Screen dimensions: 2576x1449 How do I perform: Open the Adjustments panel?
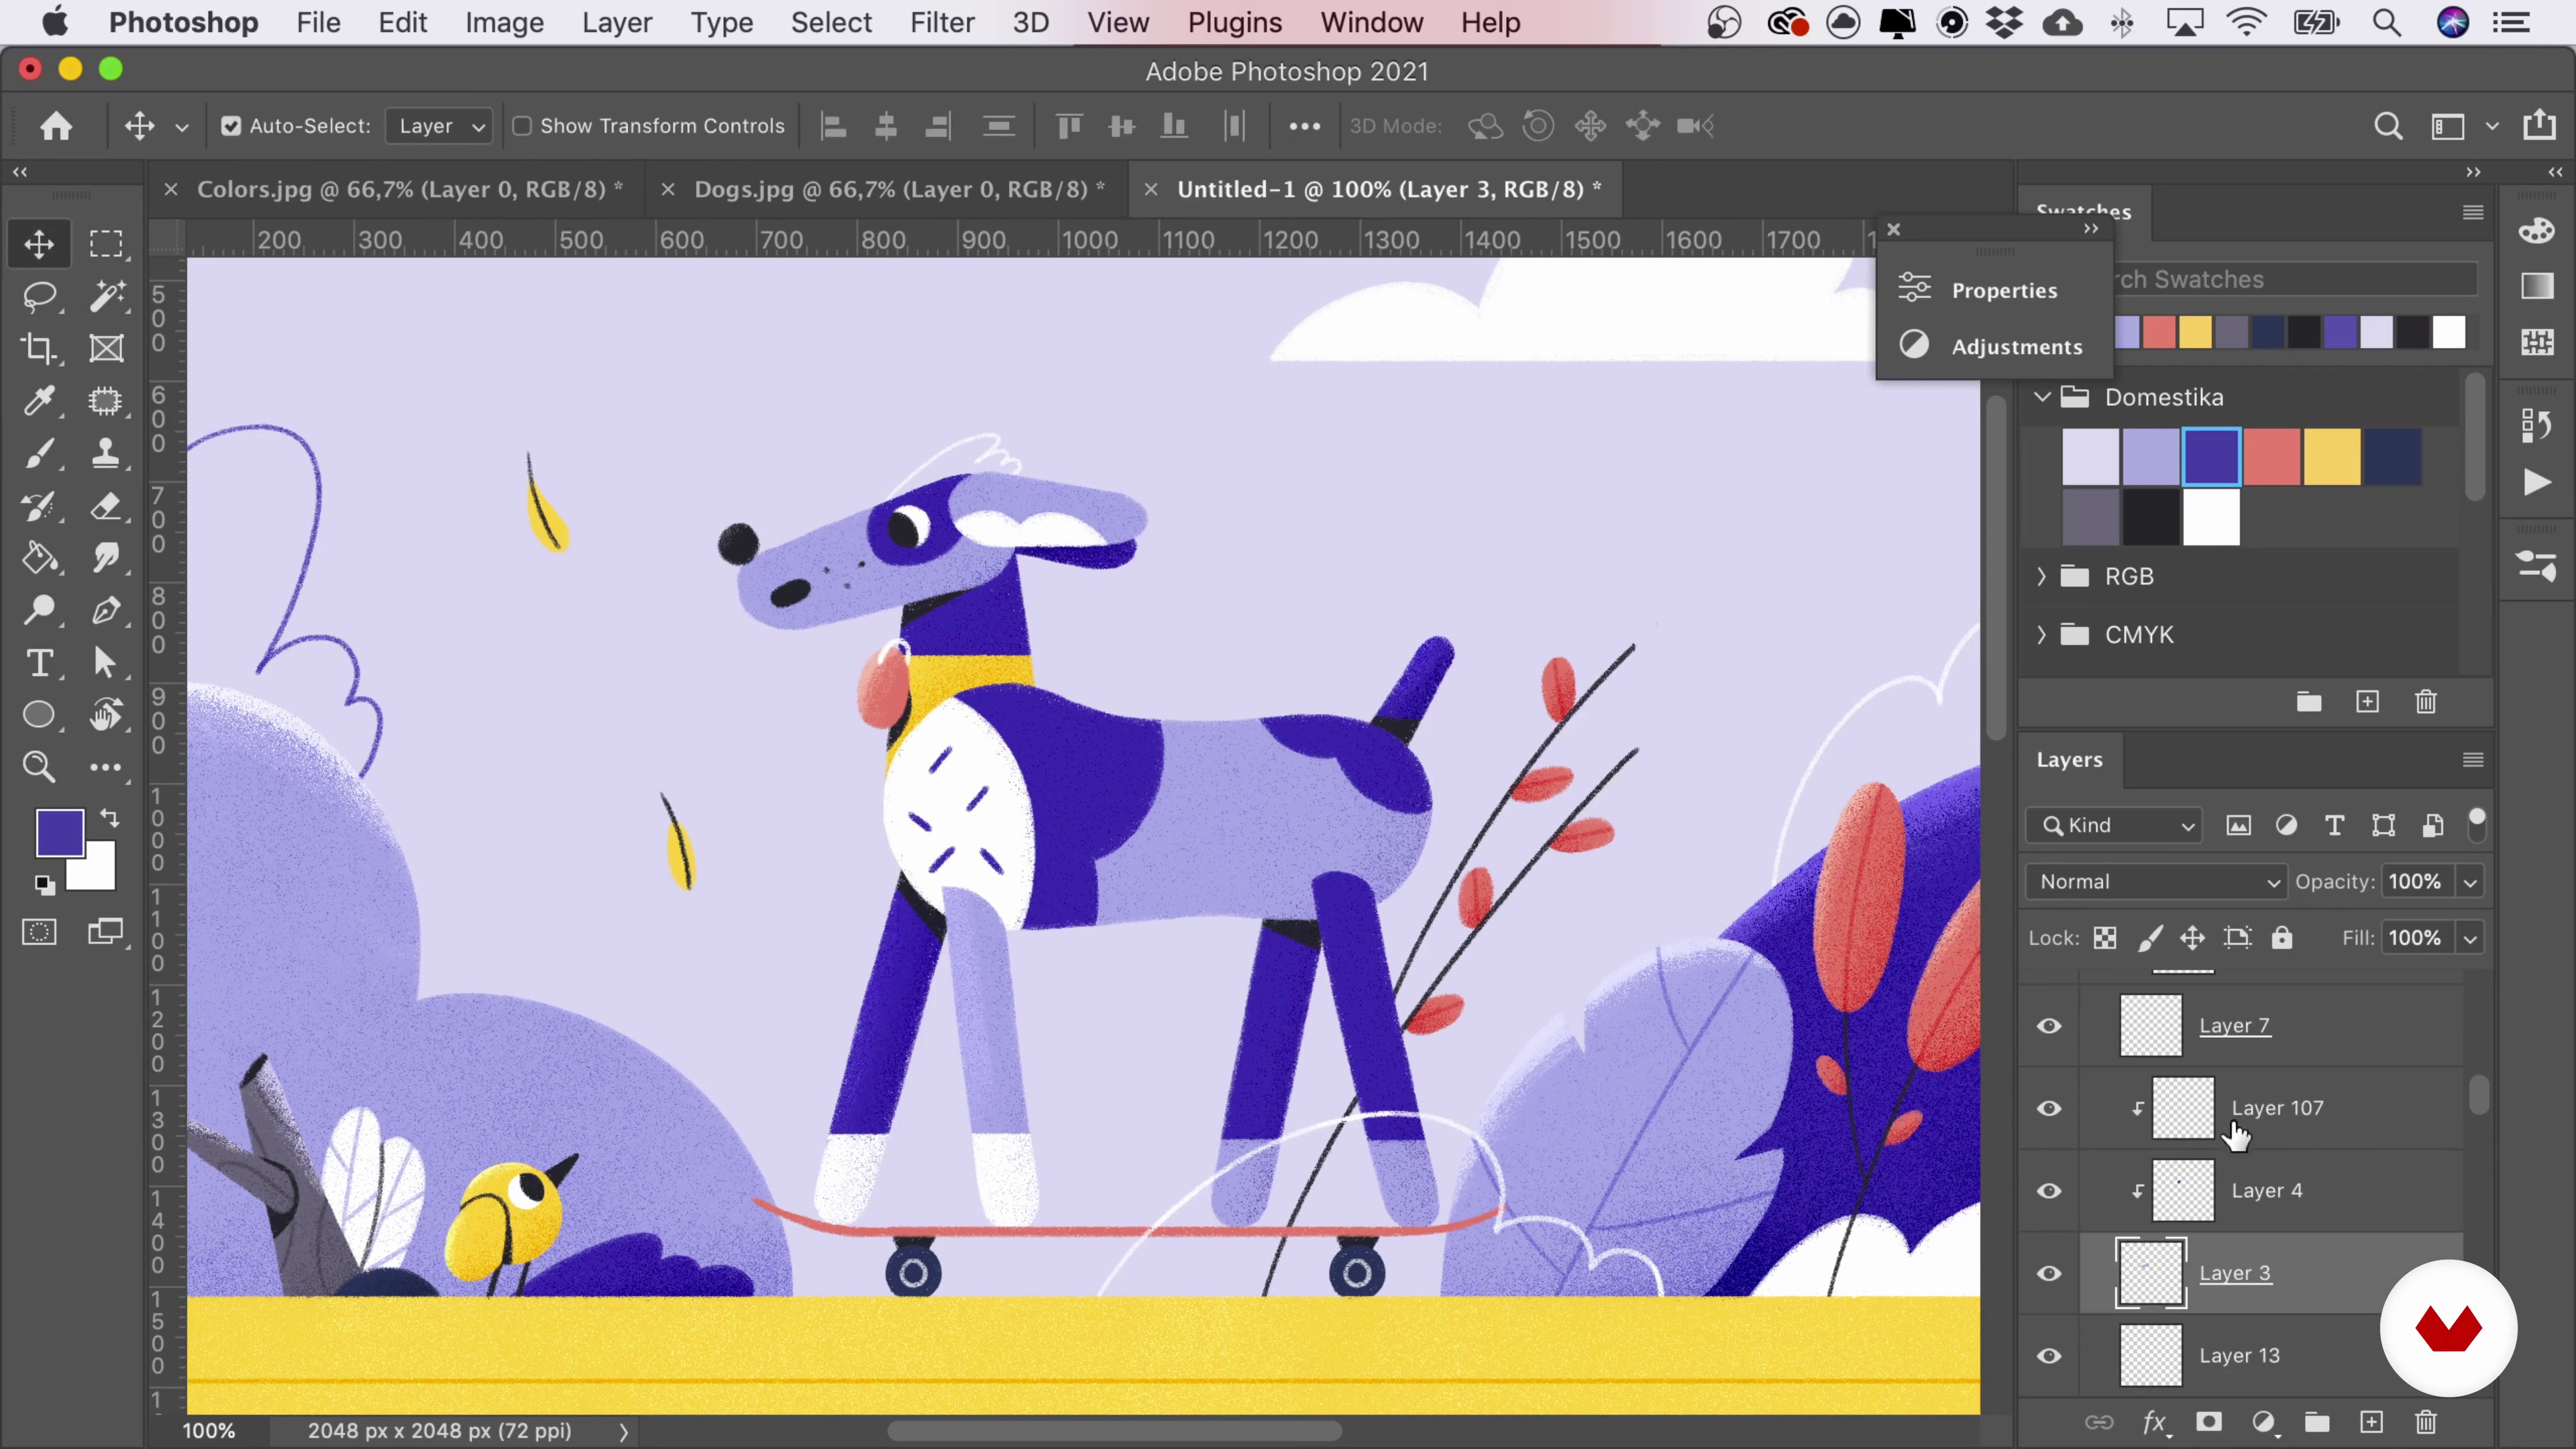click(x=1990, y=346)
